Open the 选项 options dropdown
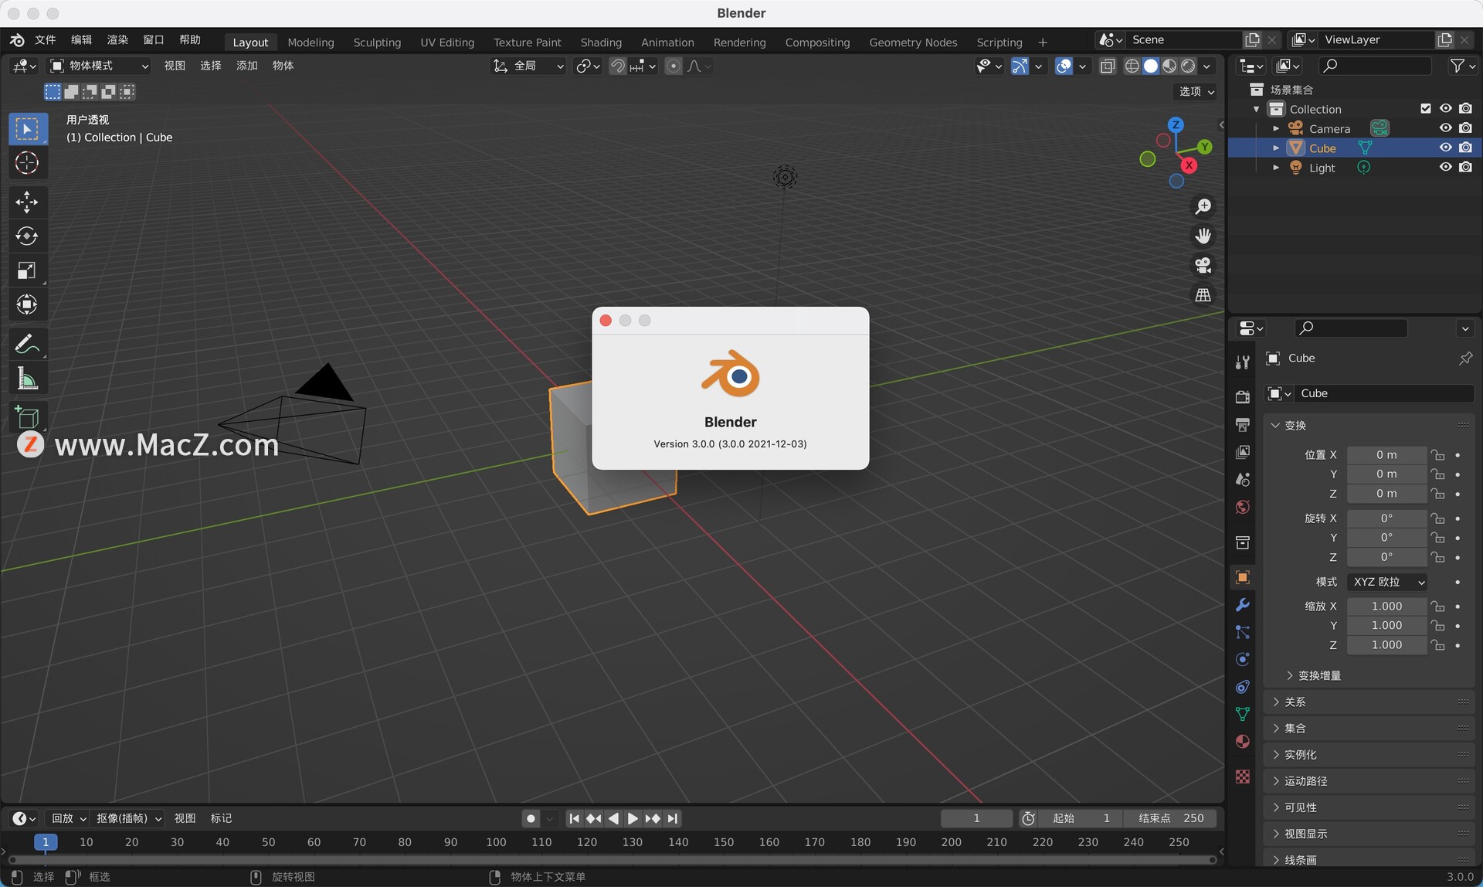Screen dimensions: 1483x887 point(1196,91)
